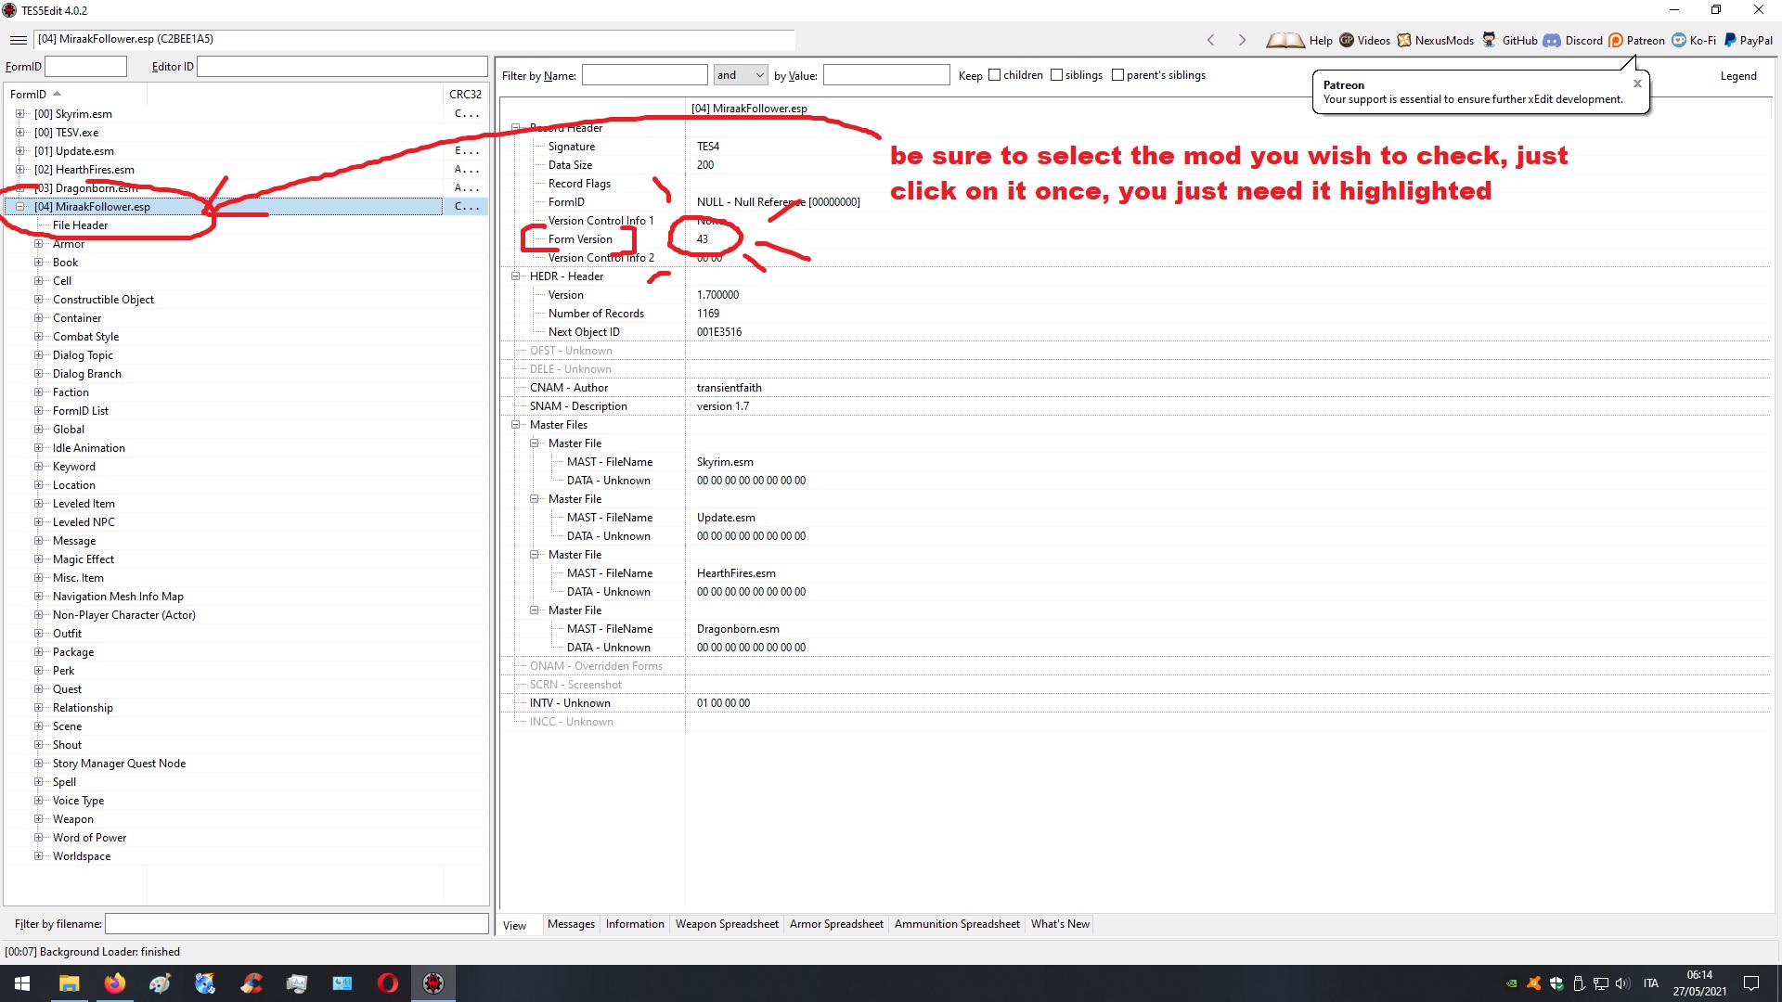
Task: Close the Patreon tooltip popup
Action: point(1637,83)
